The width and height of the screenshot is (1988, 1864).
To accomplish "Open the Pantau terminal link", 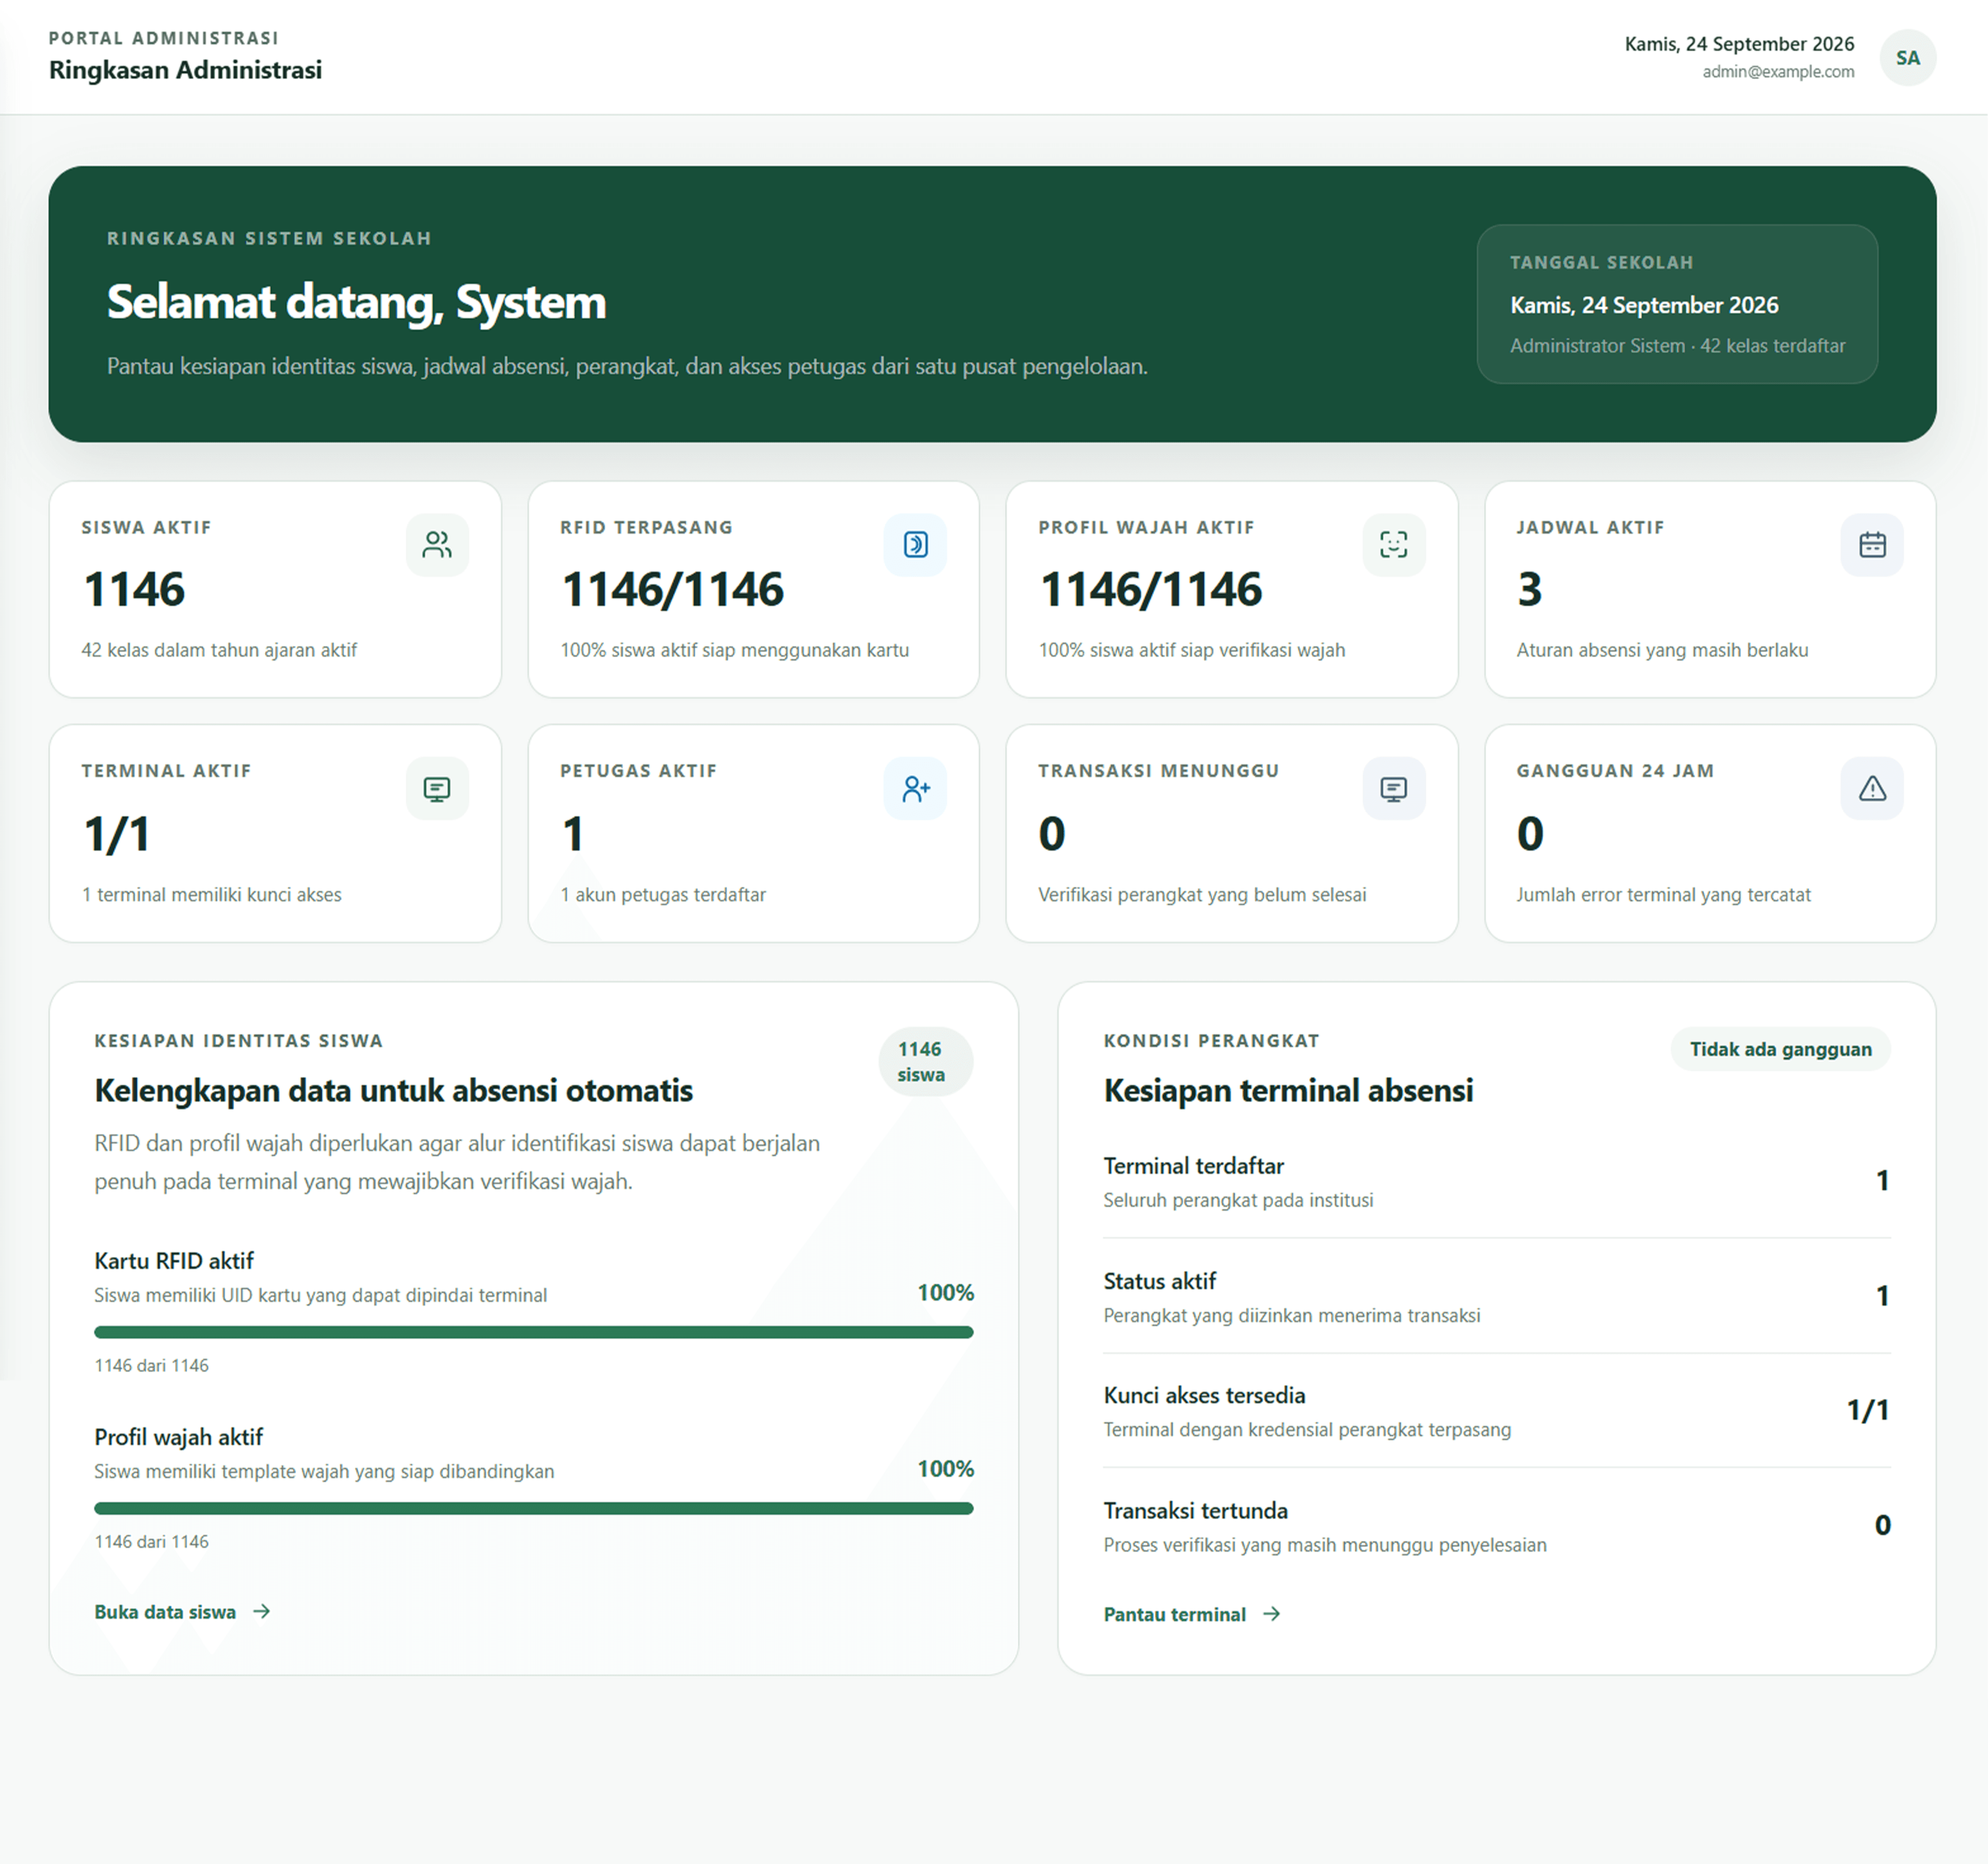I will tap(1192, 1614).
